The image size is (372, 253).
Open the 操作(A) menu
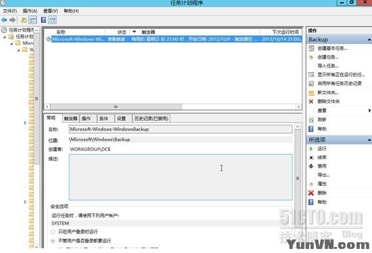[30, 11]
